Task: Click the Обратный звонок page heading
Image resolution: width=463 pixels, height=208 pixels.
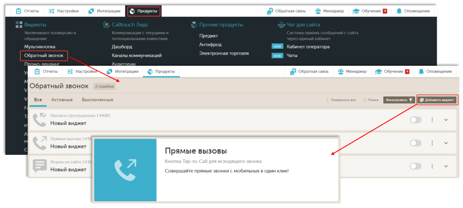Action: tap(59, 86)
